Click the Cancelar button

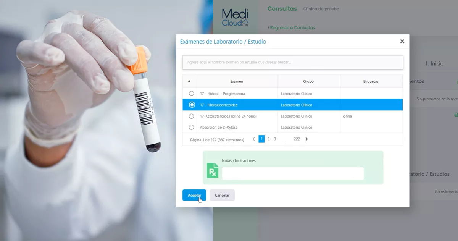[x=222, y=195]
